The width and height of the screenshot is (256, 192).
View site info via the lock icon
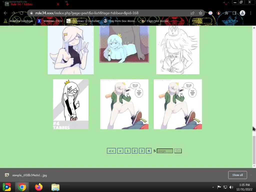(x=31, y=13)
